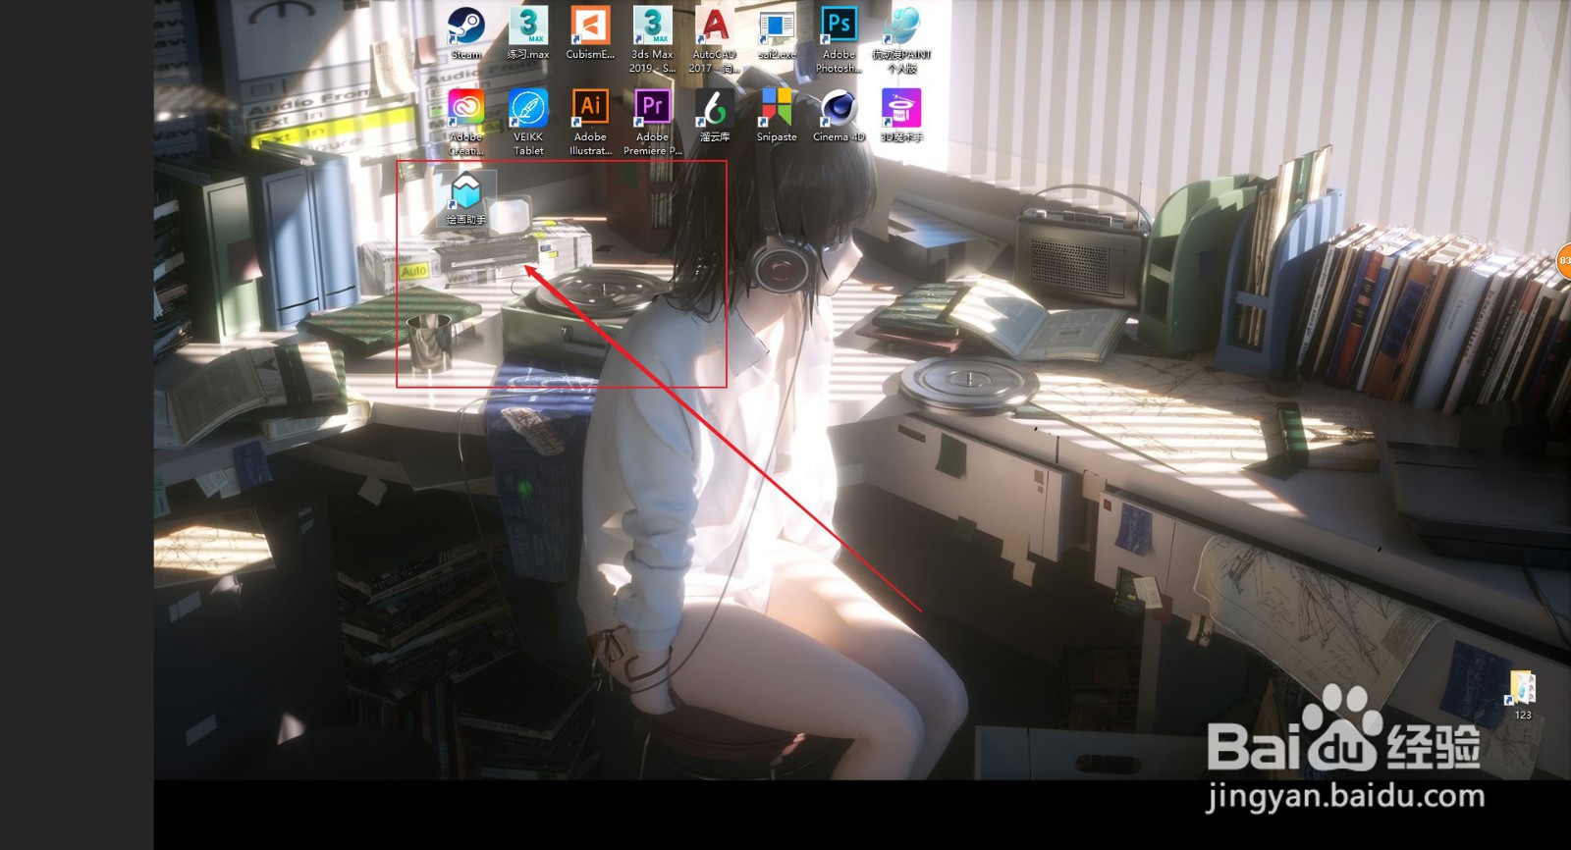Select the sai2.exe shortcut icon
1571x850 pixels.
tap(777, 33)
